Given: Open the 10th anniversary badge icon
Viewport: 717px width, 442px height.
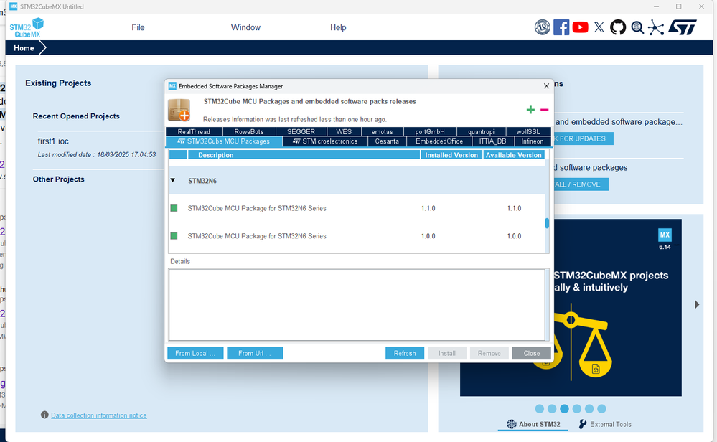Looking at the screenshot, I should point(543,27).
